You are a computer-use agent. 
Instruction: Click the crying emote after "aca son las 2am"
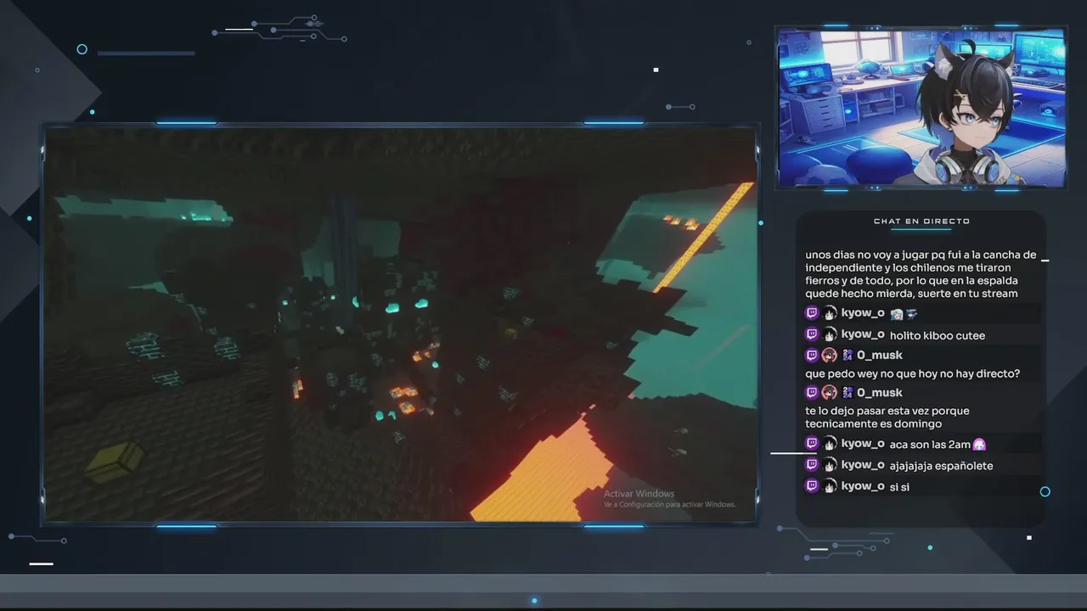pos(979,444)
